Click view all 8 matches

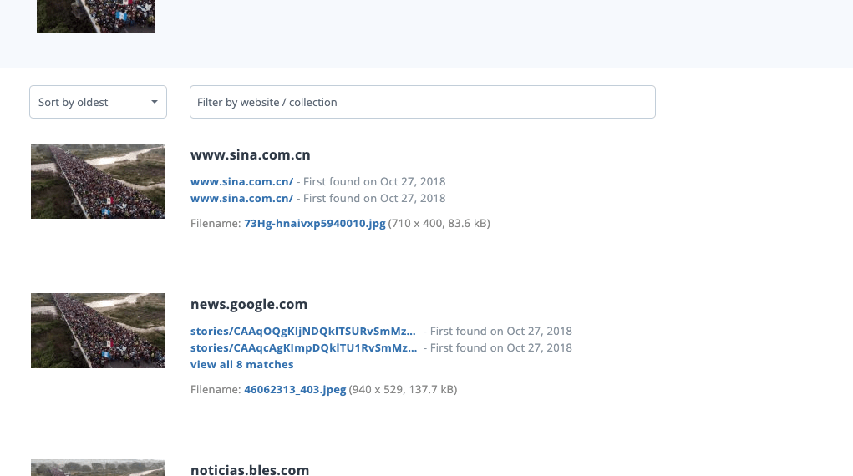point(241,365)
